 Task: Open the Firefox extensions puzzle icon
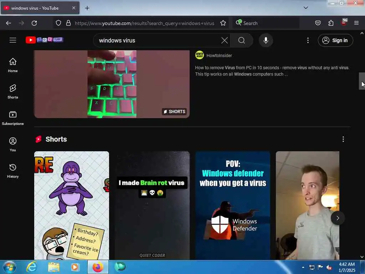tap(331, 23)
